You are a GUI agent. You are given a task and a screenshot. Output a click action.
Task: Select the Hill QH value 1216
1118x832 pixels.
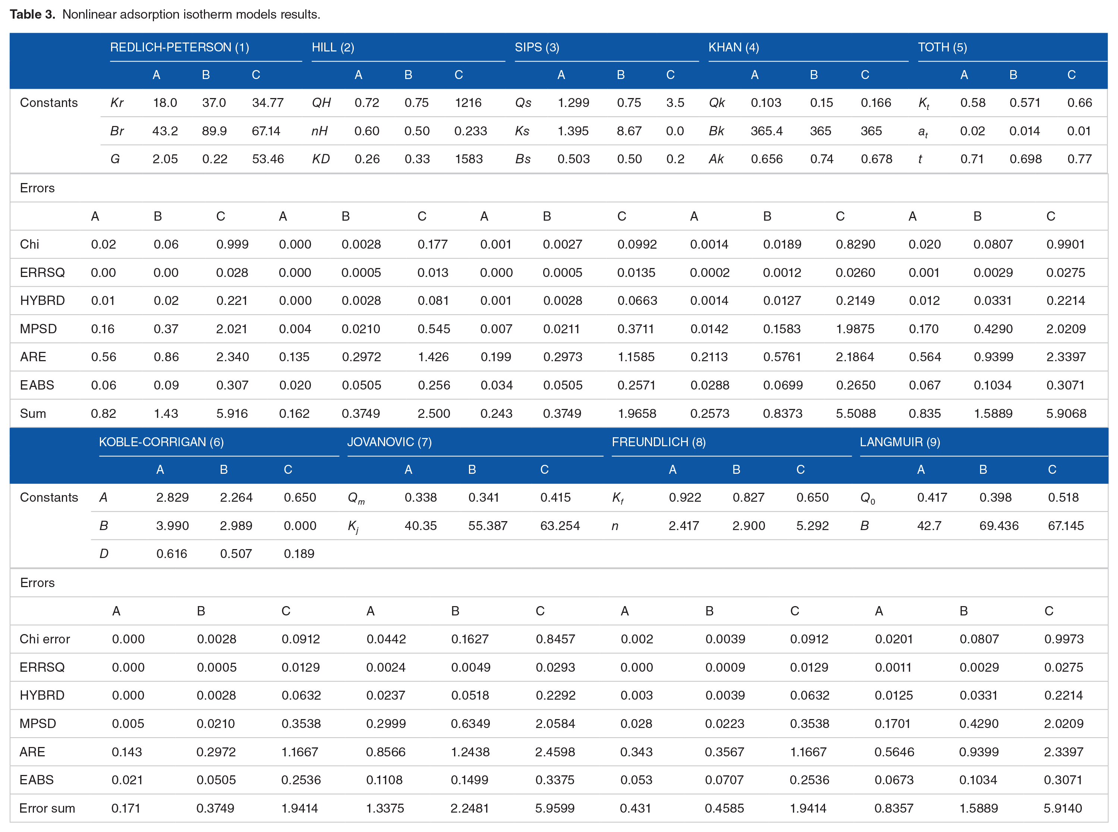[468, 103]
